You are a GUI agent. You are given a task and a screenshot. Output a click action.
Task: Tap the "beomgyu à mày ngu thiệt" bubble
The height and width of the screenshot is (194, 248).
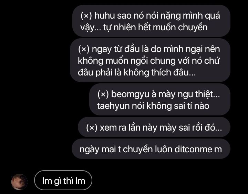tap(160, 100)
